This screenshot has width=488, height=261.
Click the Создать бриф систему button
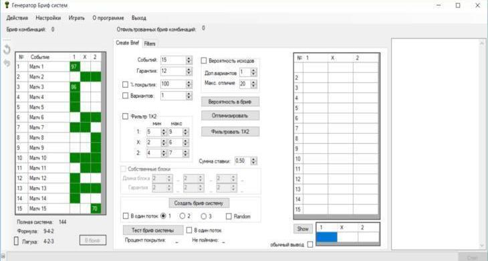pos(199,203)
